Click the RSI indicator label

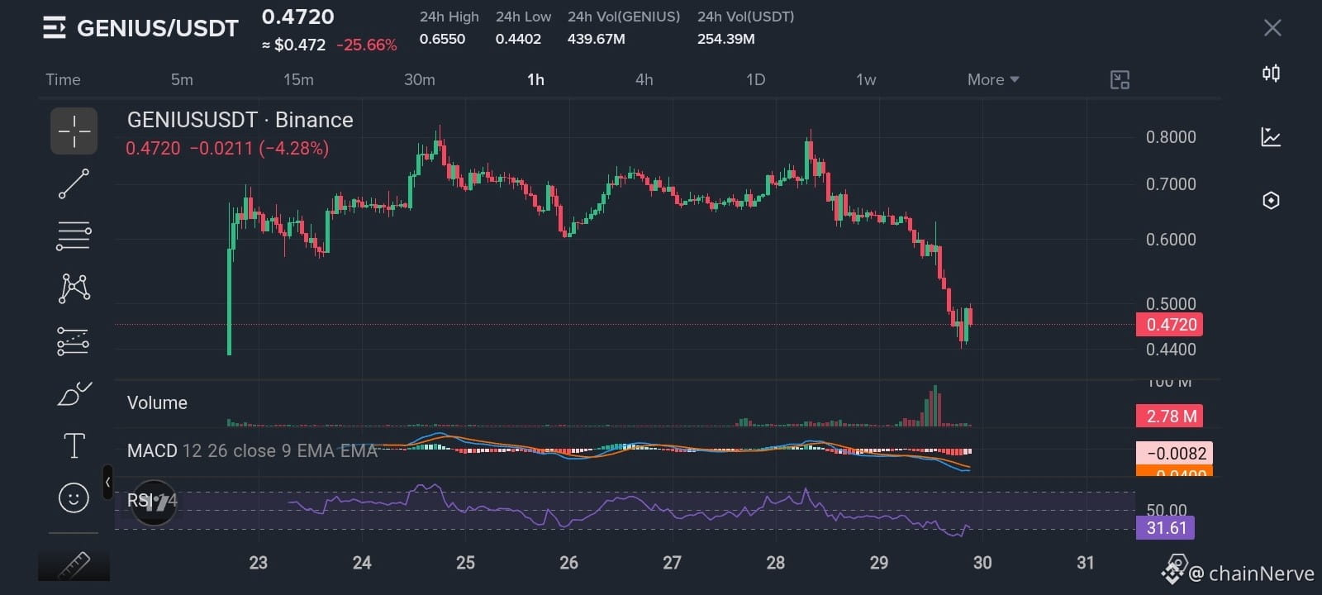[152, 501]
